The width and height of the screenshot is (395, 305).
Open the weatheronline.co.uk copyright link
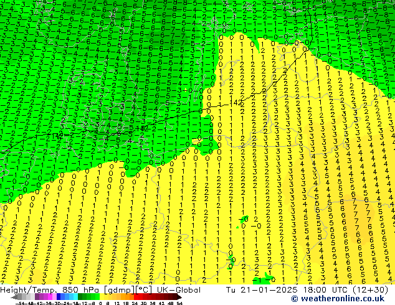tap(338, 299)
